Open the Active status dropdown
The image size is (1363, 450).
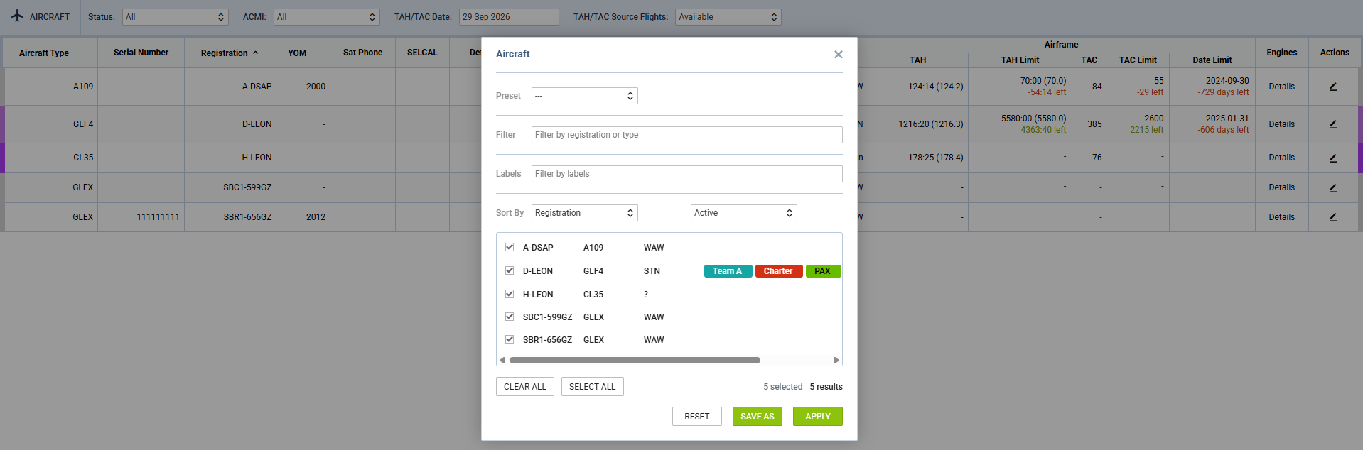click(744, 213)
